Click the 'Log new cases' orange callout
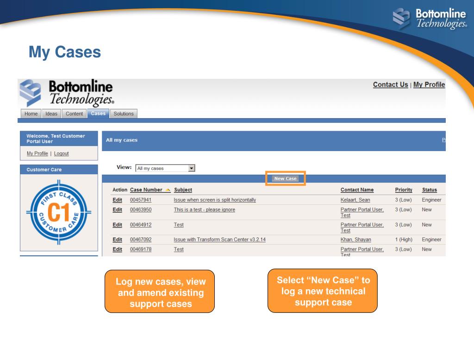474x356 pixels. point(160,292)
